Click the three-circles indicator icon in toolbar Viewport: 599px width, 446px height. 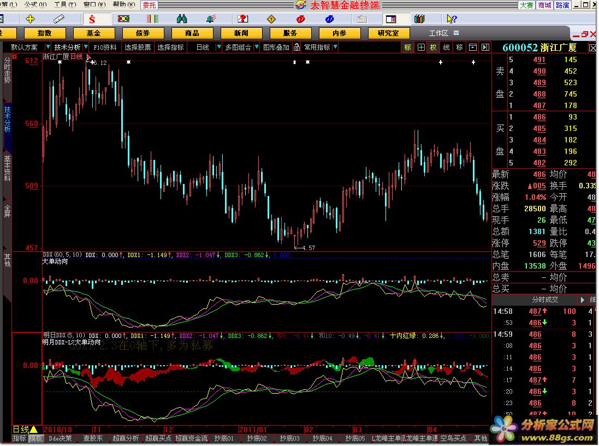point(123,19)
